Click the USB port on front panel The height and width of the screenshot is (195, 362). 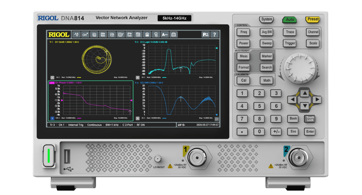pos(68,156)
